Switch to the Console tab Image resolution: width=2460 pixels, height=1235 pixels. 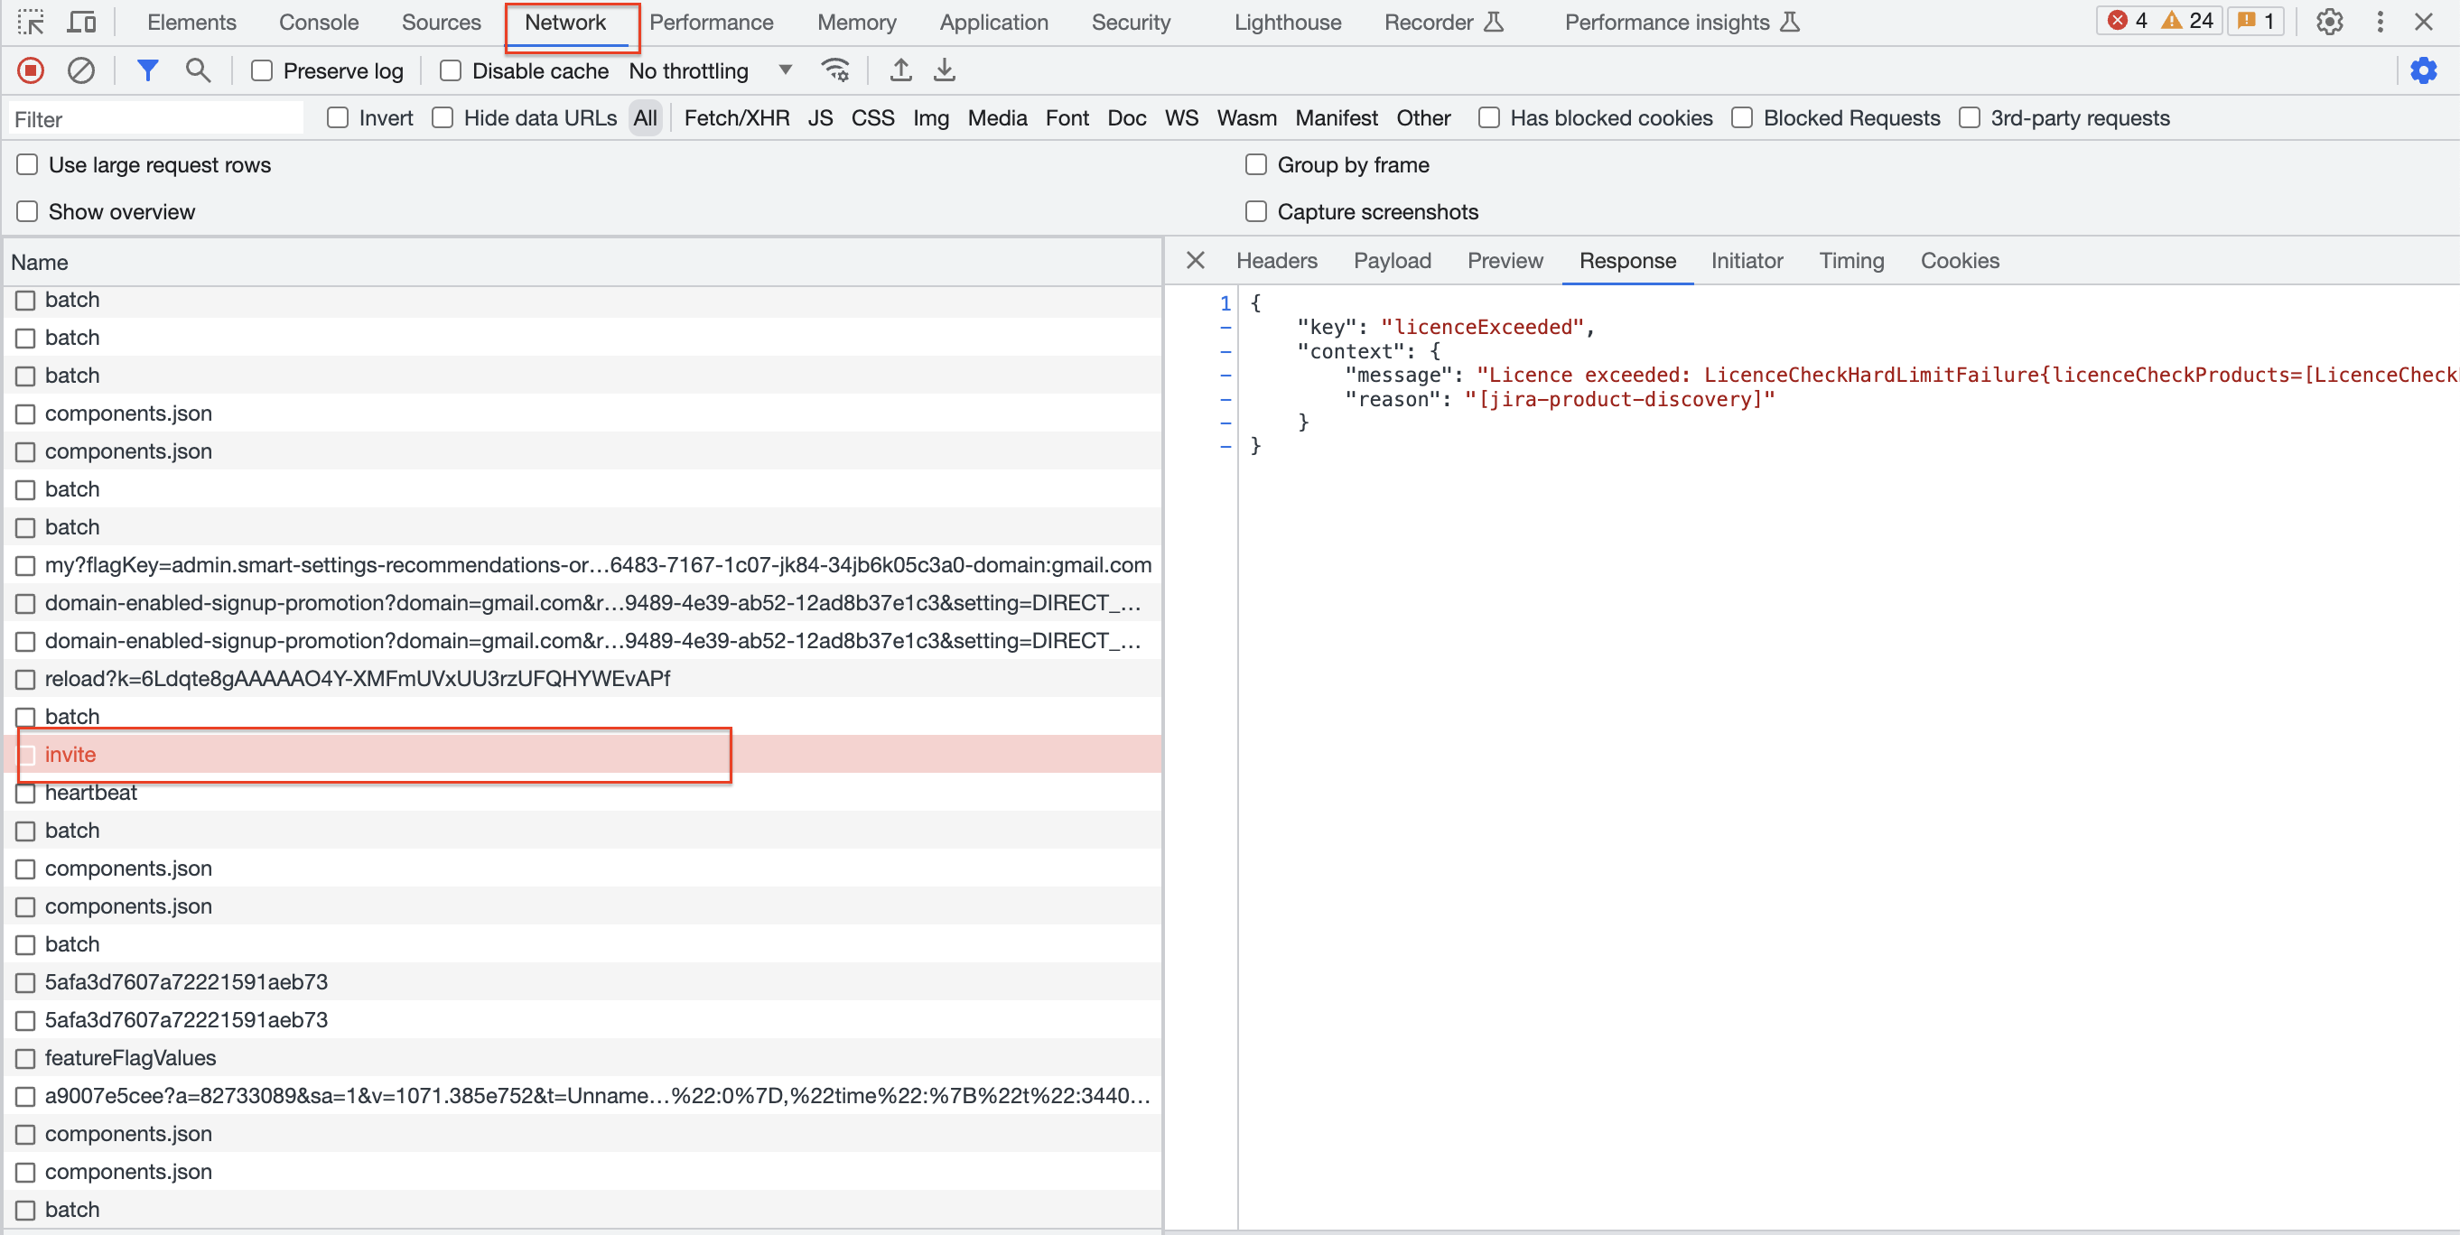318,22
